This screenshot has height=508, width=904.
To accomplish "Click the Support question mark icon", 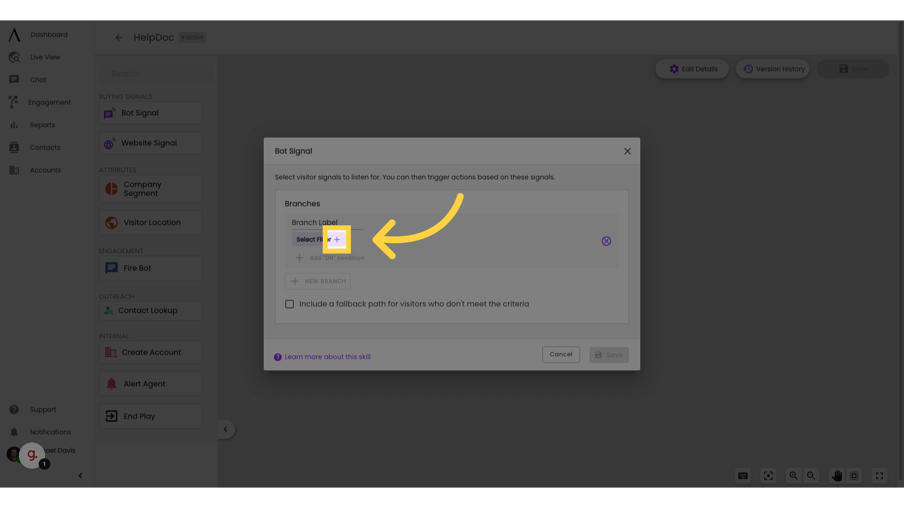I will pyautogui.click(x=14, y=409).
